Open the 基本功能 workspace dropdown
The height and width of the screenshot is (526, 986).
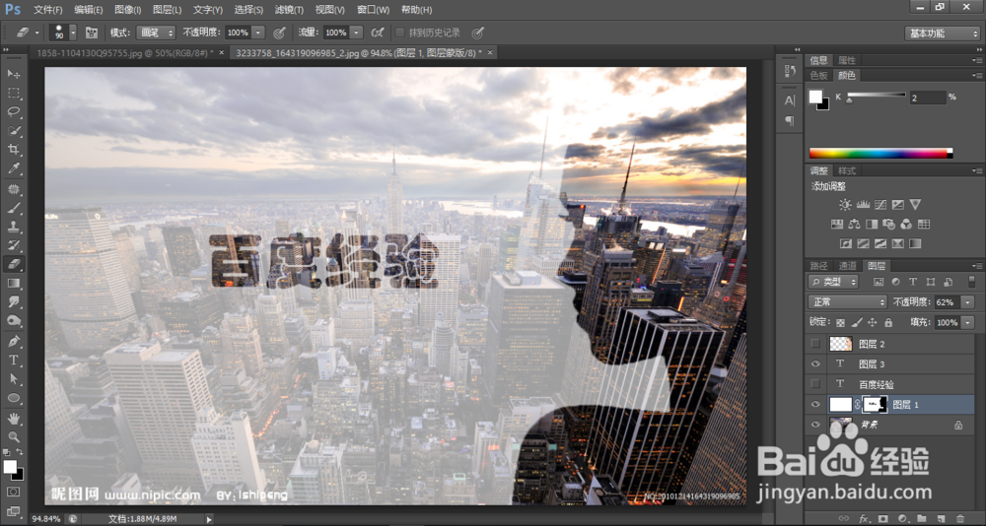(x=942, y=33)
